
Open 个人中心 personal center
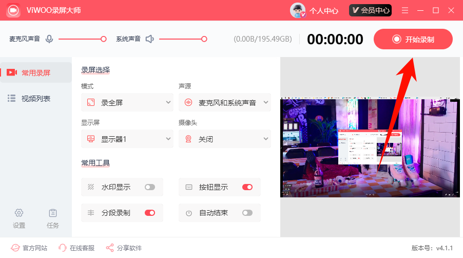pos(323,11)
